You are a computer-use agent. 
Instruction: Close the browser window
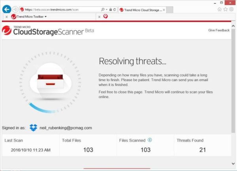(230, 3)
